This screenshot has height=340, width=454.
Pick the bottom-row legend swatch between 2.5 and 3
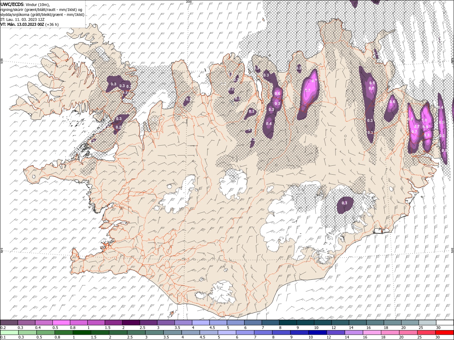click(x=136, y=333)
